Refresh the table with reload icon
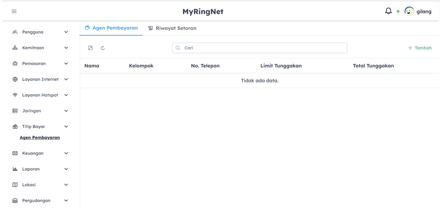Viewport: 441px width, 208px height. (x=103, y=48)
